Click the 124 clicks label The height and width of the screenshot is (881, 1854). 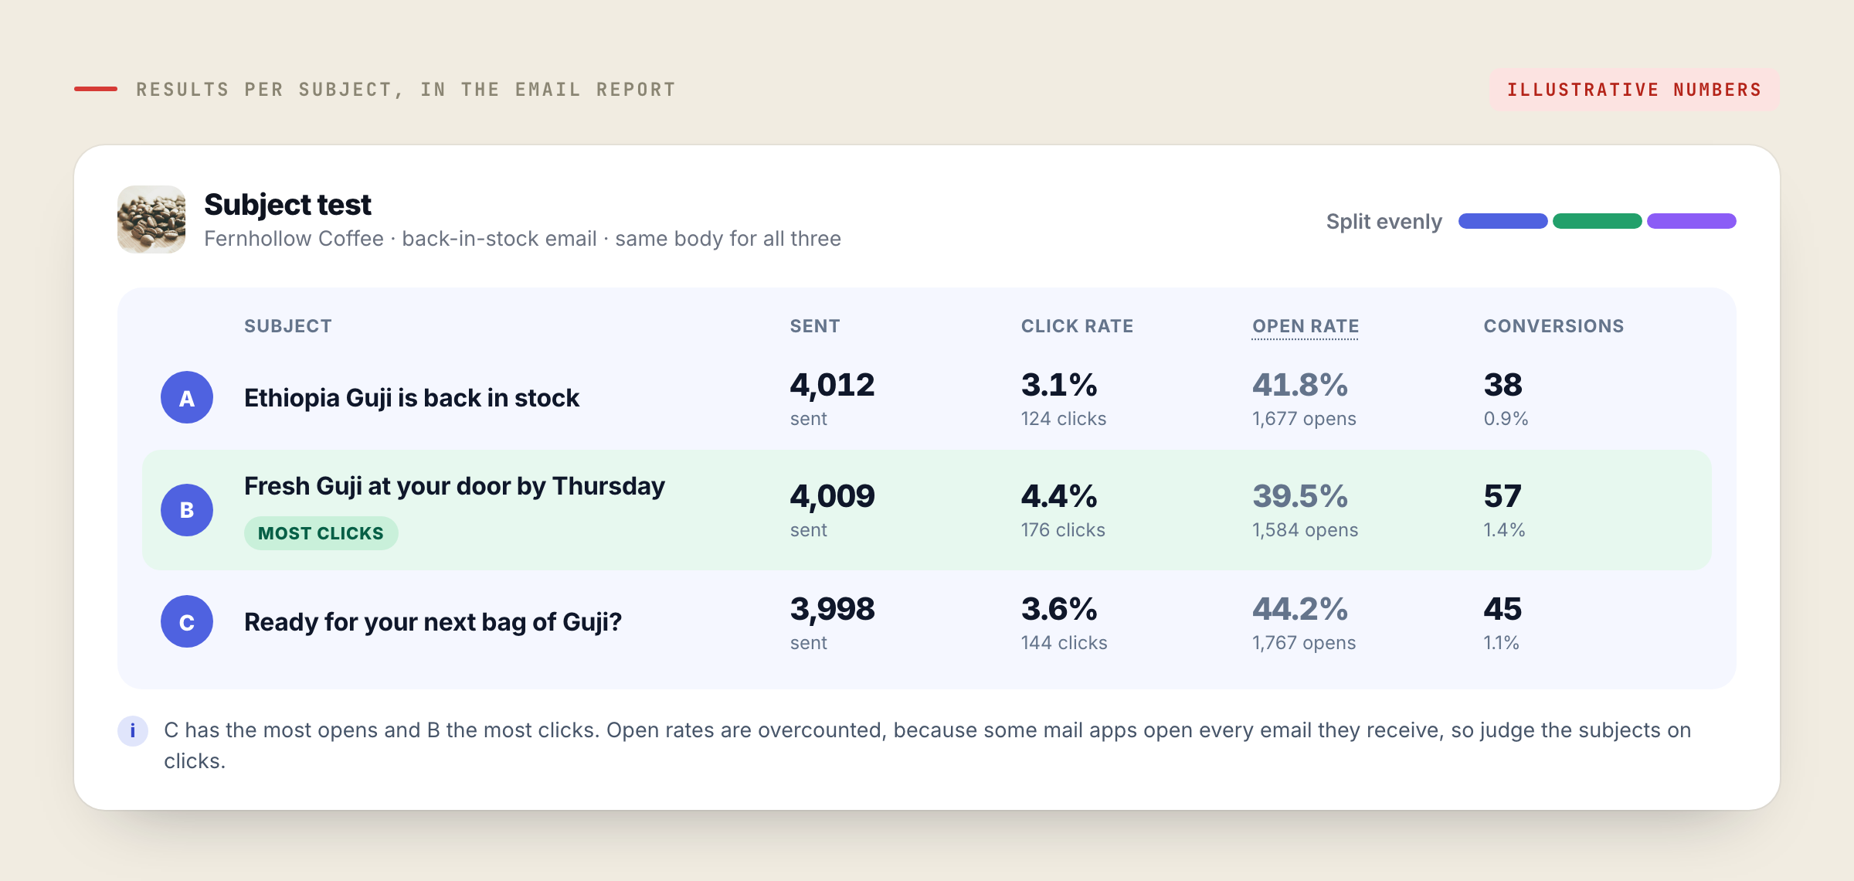(x=1064, y=419)
